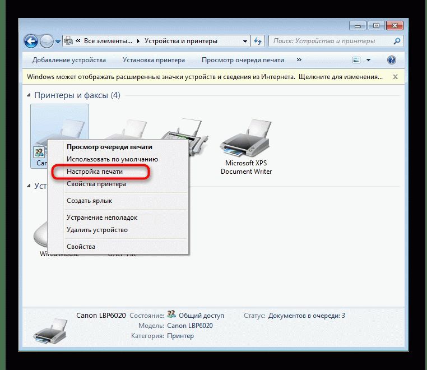Click Добавление устройства toolbar button
427x370 pixels.
tap(69, 60)
